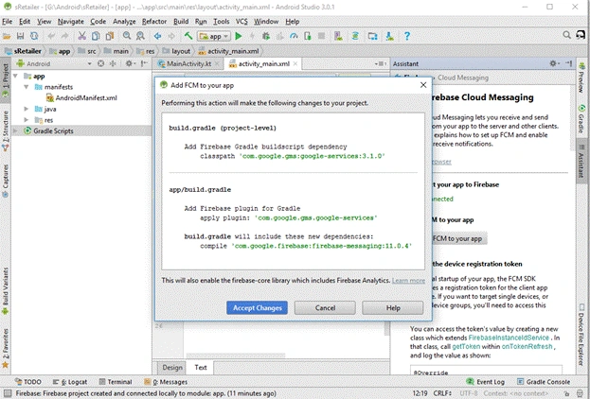Open the app run configuration dropdown
The width and height of the screenshot is (590, 399).
[x=214, y=36]
